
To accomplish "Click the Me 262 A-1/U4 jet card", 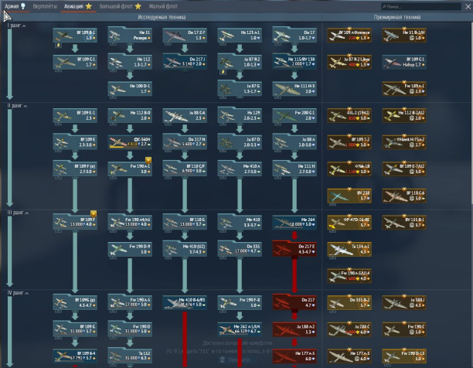I will click(240, 329).
